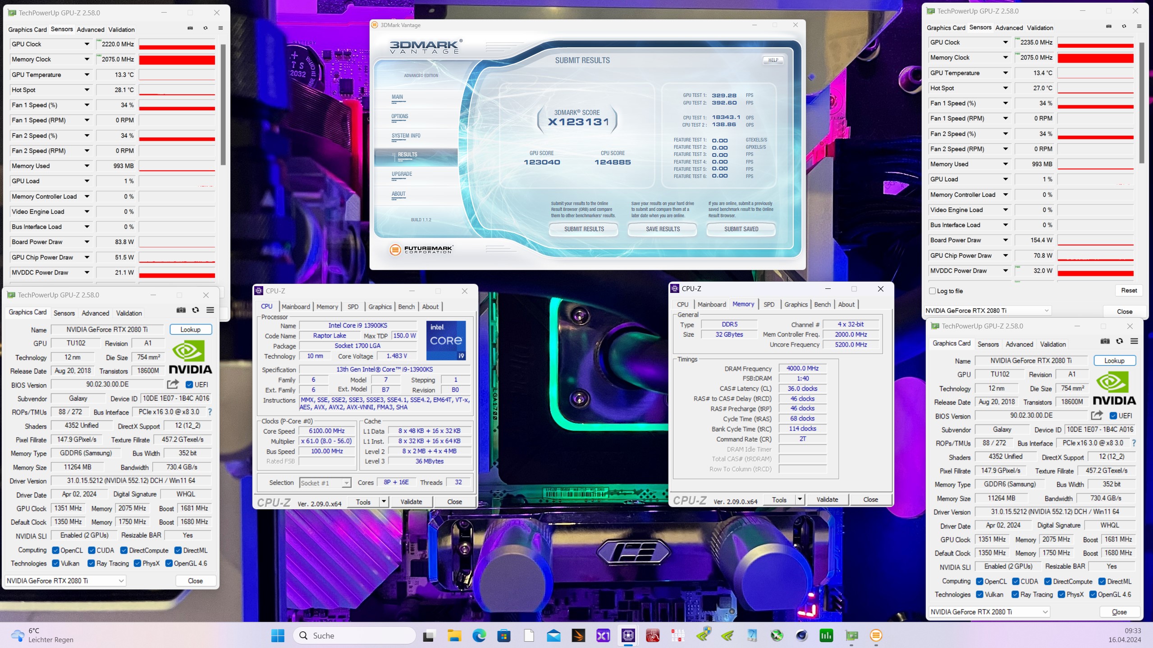The image size is (1153, 648).
Task: Click Bus Interface question mark in bottom-right GPU-Z
Action: (x=1134, y=443)
